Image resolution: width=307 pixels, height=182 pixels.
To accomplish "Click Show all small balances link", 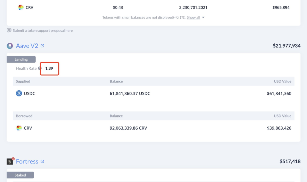I will tap(193, 17).
